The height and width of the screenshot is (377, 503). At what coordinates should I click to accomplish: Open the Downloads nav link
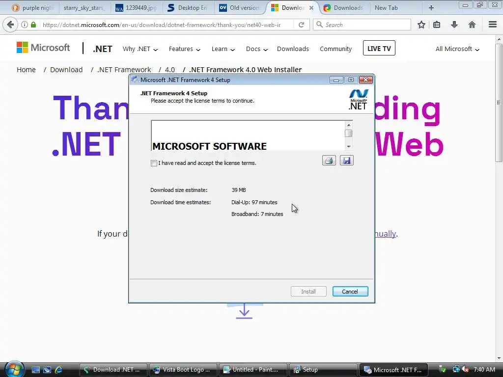pos(293,49)
